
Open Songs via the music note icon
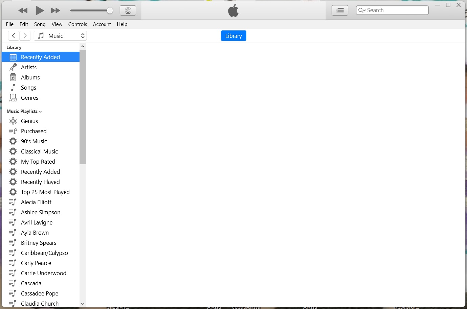13,88
